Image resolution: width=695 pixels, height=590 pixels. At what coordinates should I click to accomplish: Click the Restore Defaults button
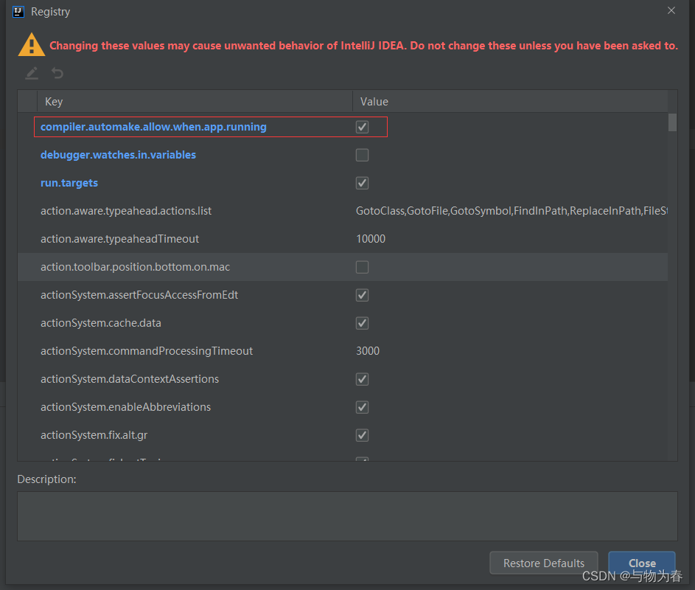click(x=543, y=562)
